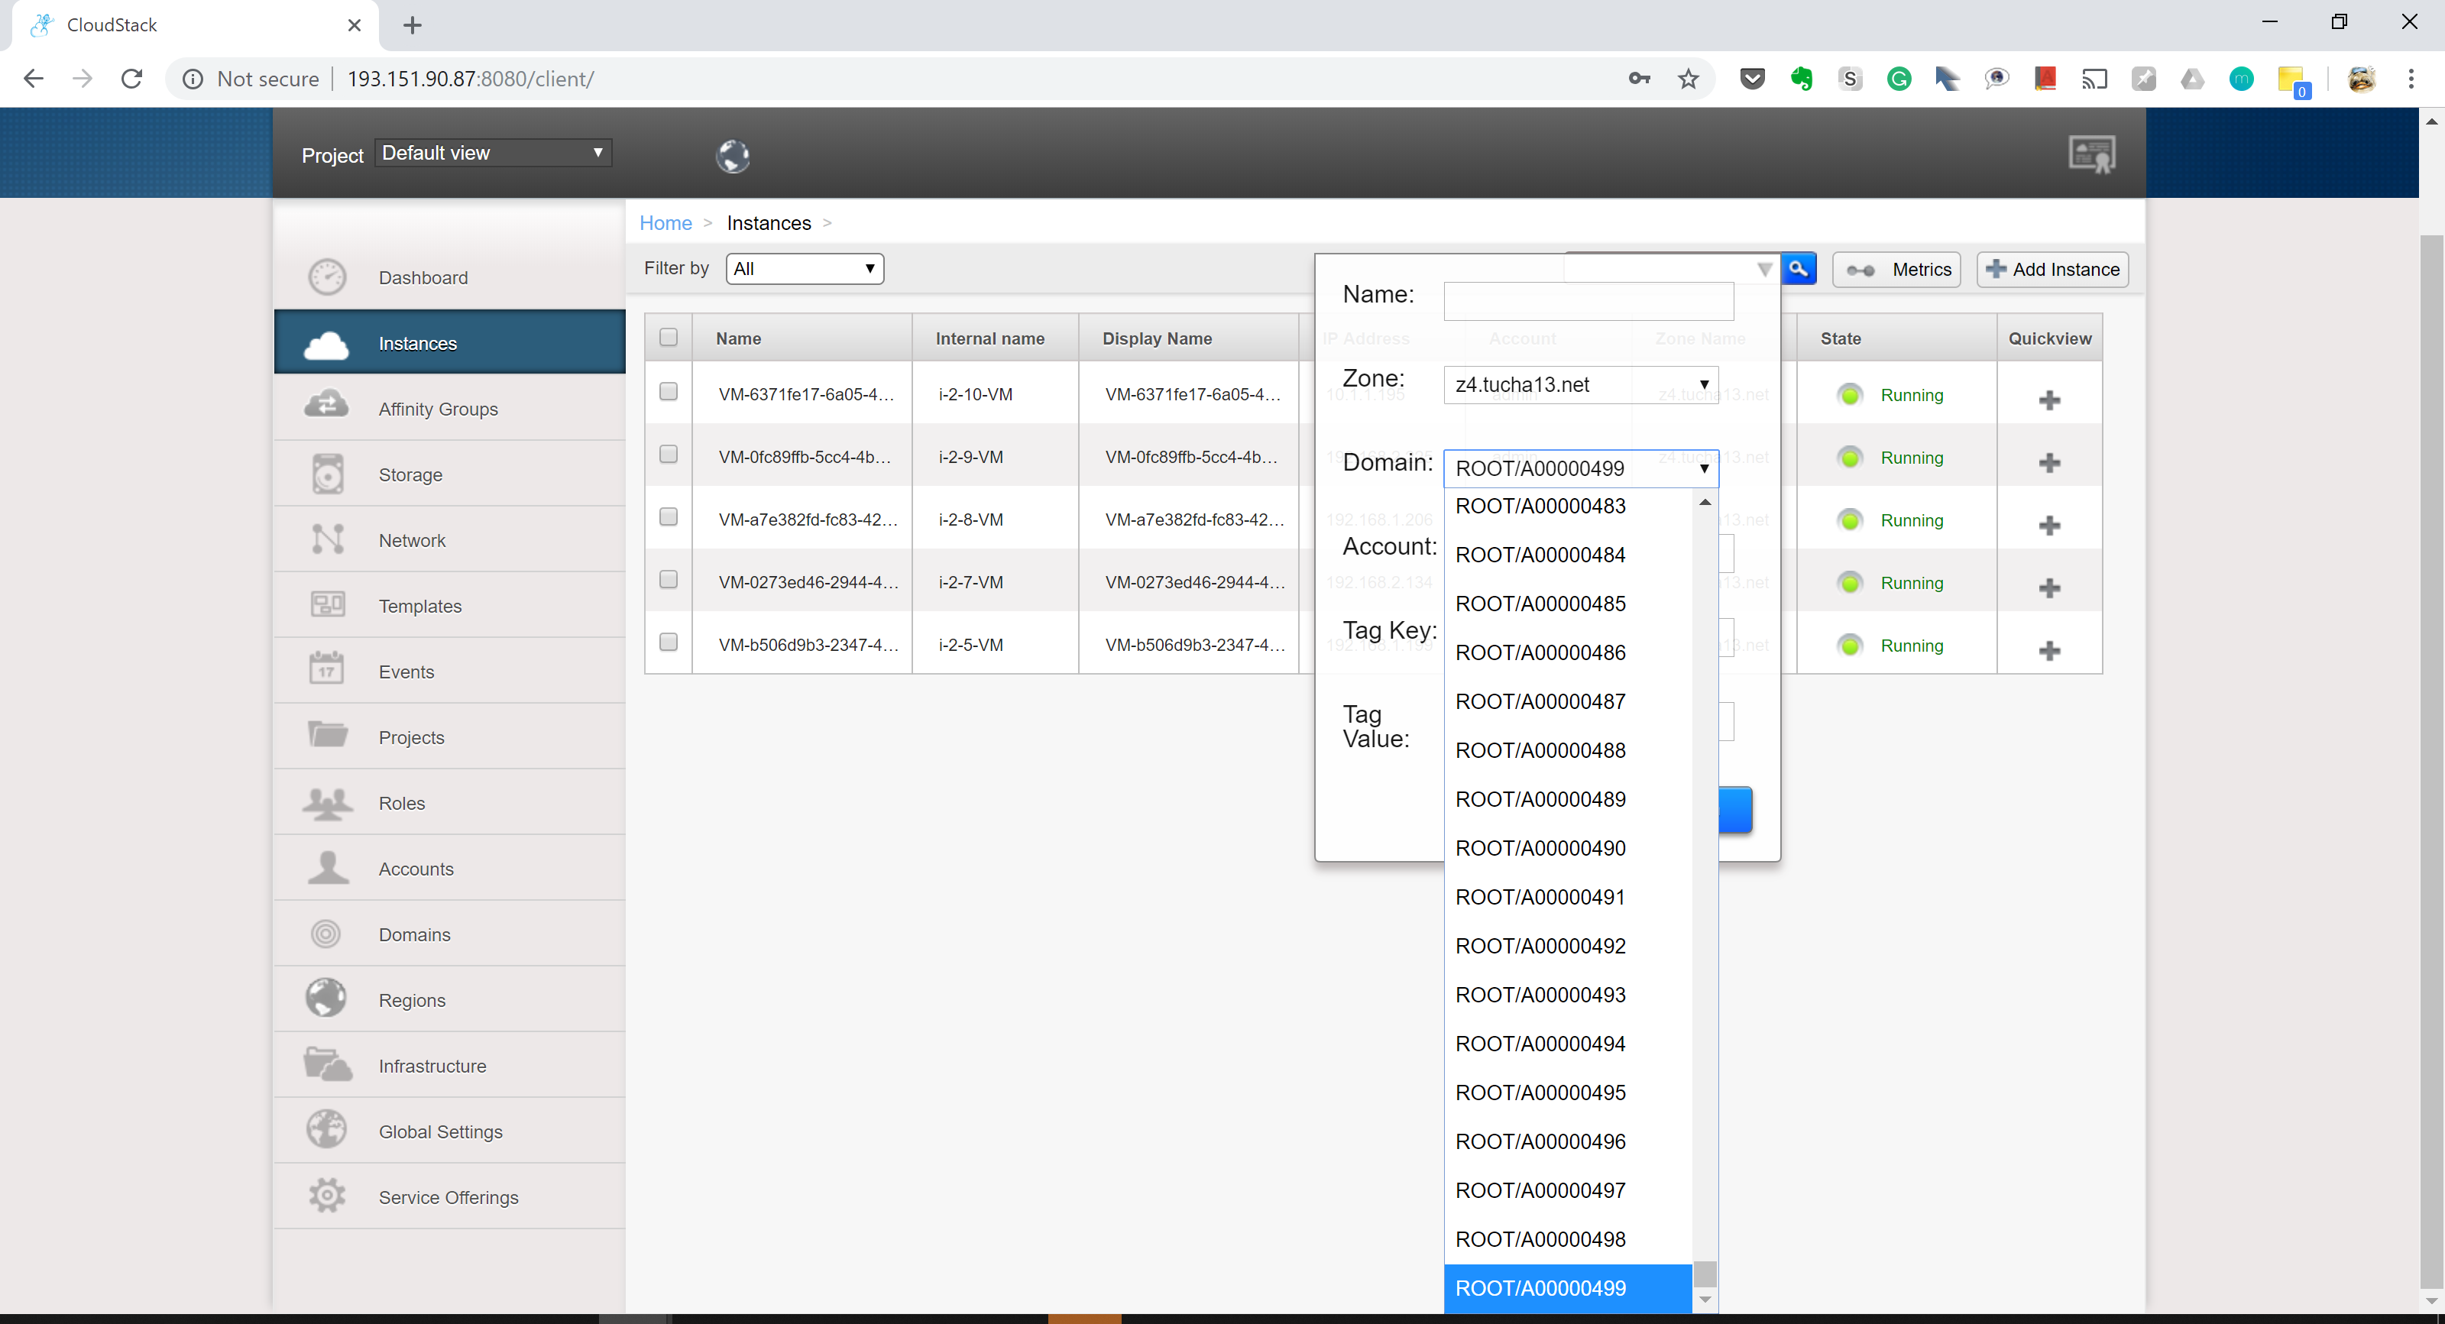
Task: Select ROOT/A00000483 from the domain list
Action: point(1568,506)
